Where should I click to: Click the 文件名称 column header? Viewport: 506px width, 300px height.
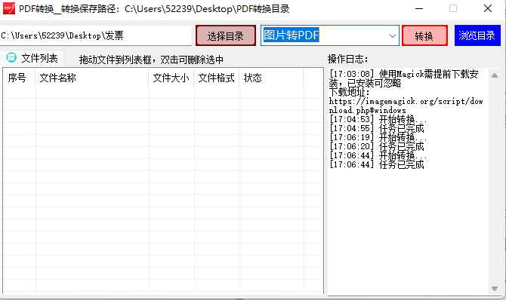coord(92,78)
